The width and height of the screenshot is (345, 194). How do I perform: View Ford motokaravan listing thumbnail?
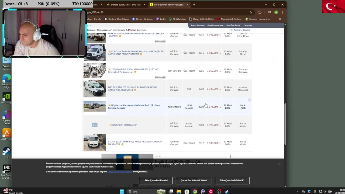pos(95,53)
